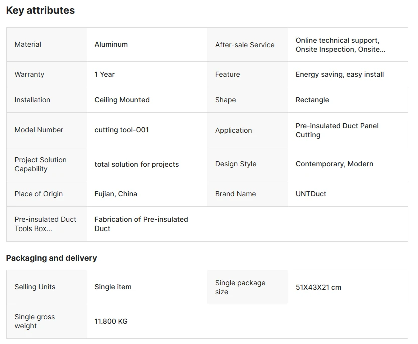Click the Fabrication of Pre-insulated Duct value
418x344 pixels.
point(142,224)
